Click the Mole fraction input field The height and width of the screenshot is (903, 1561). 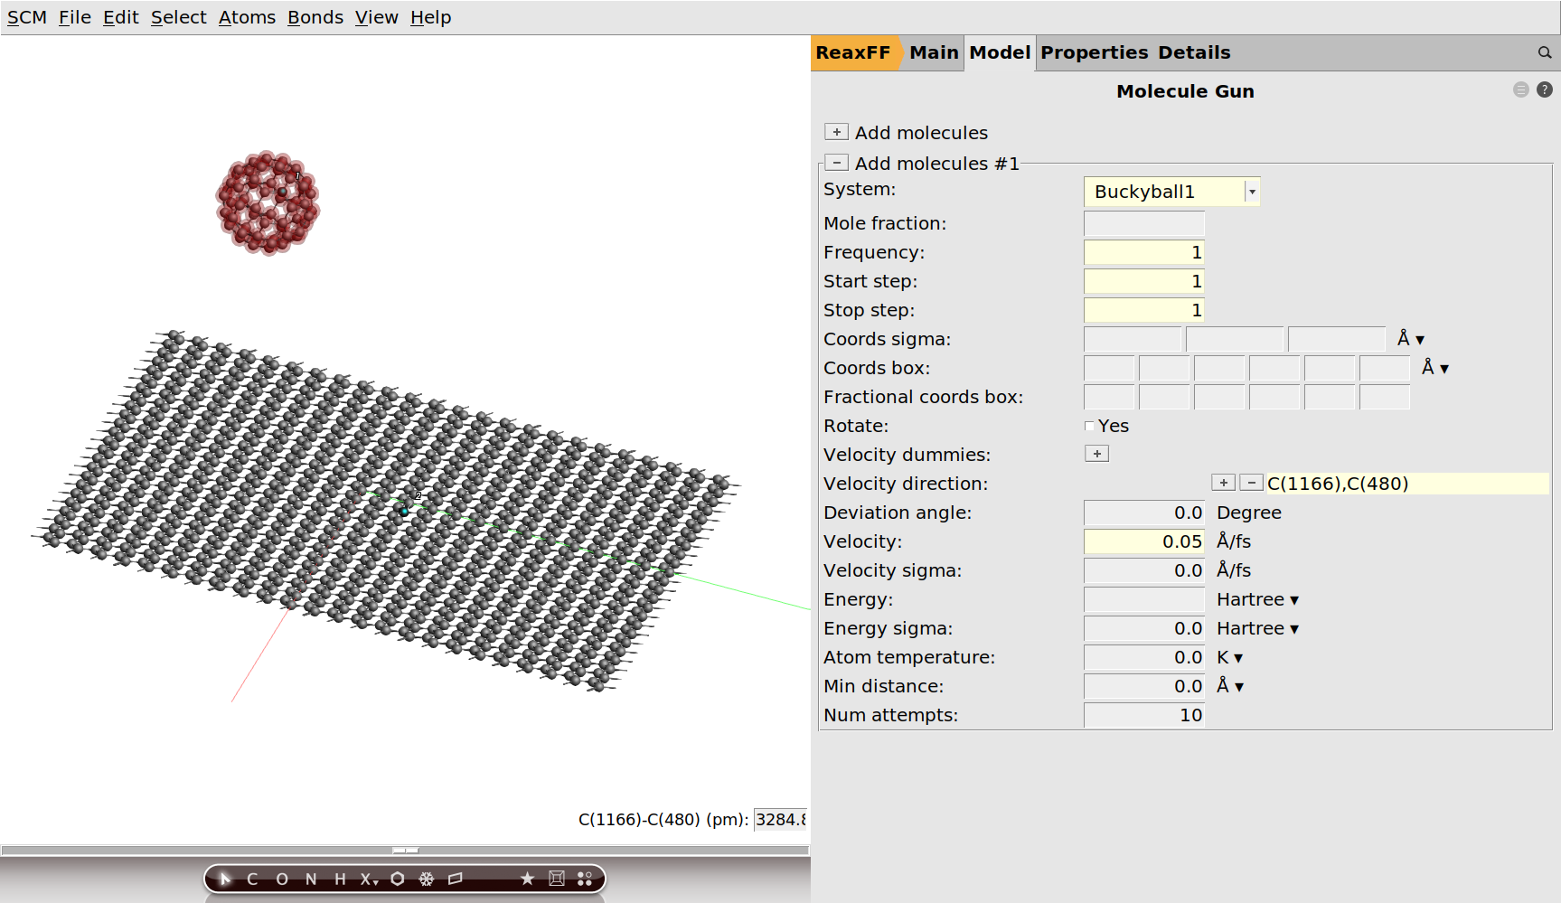(1144, 223)
